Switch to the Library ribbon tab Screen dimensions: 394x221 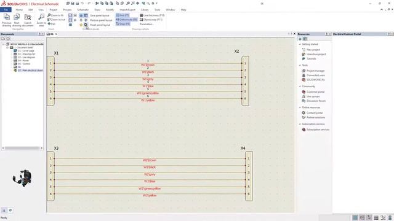(x=145, y=10)
